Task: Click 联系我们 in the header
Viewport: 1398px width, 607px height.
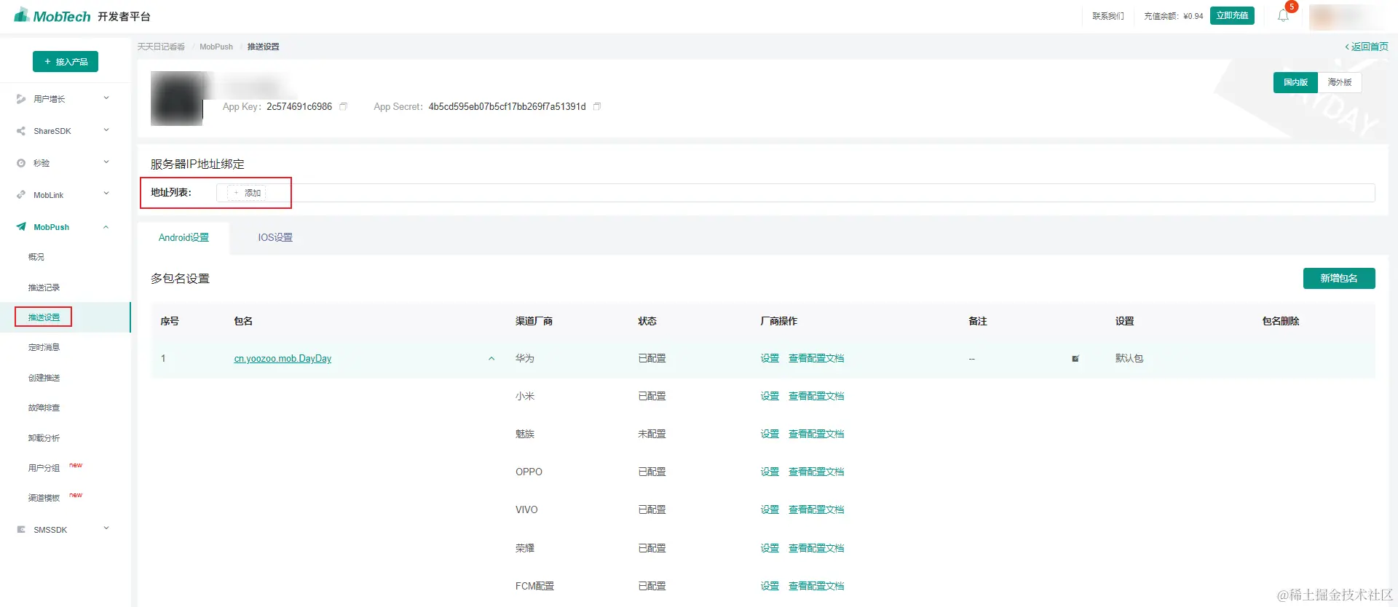Action: click(1108, 16)
